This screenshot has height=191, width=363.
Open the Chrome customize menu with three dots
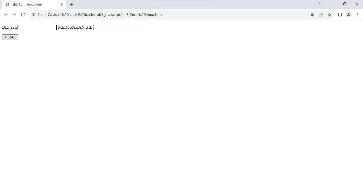click(357, 15)
